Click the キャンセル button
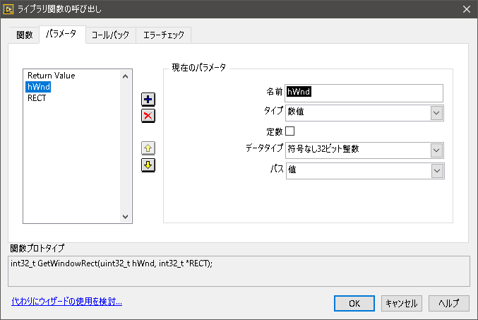 pyautogui.click(x=402, y=303)
